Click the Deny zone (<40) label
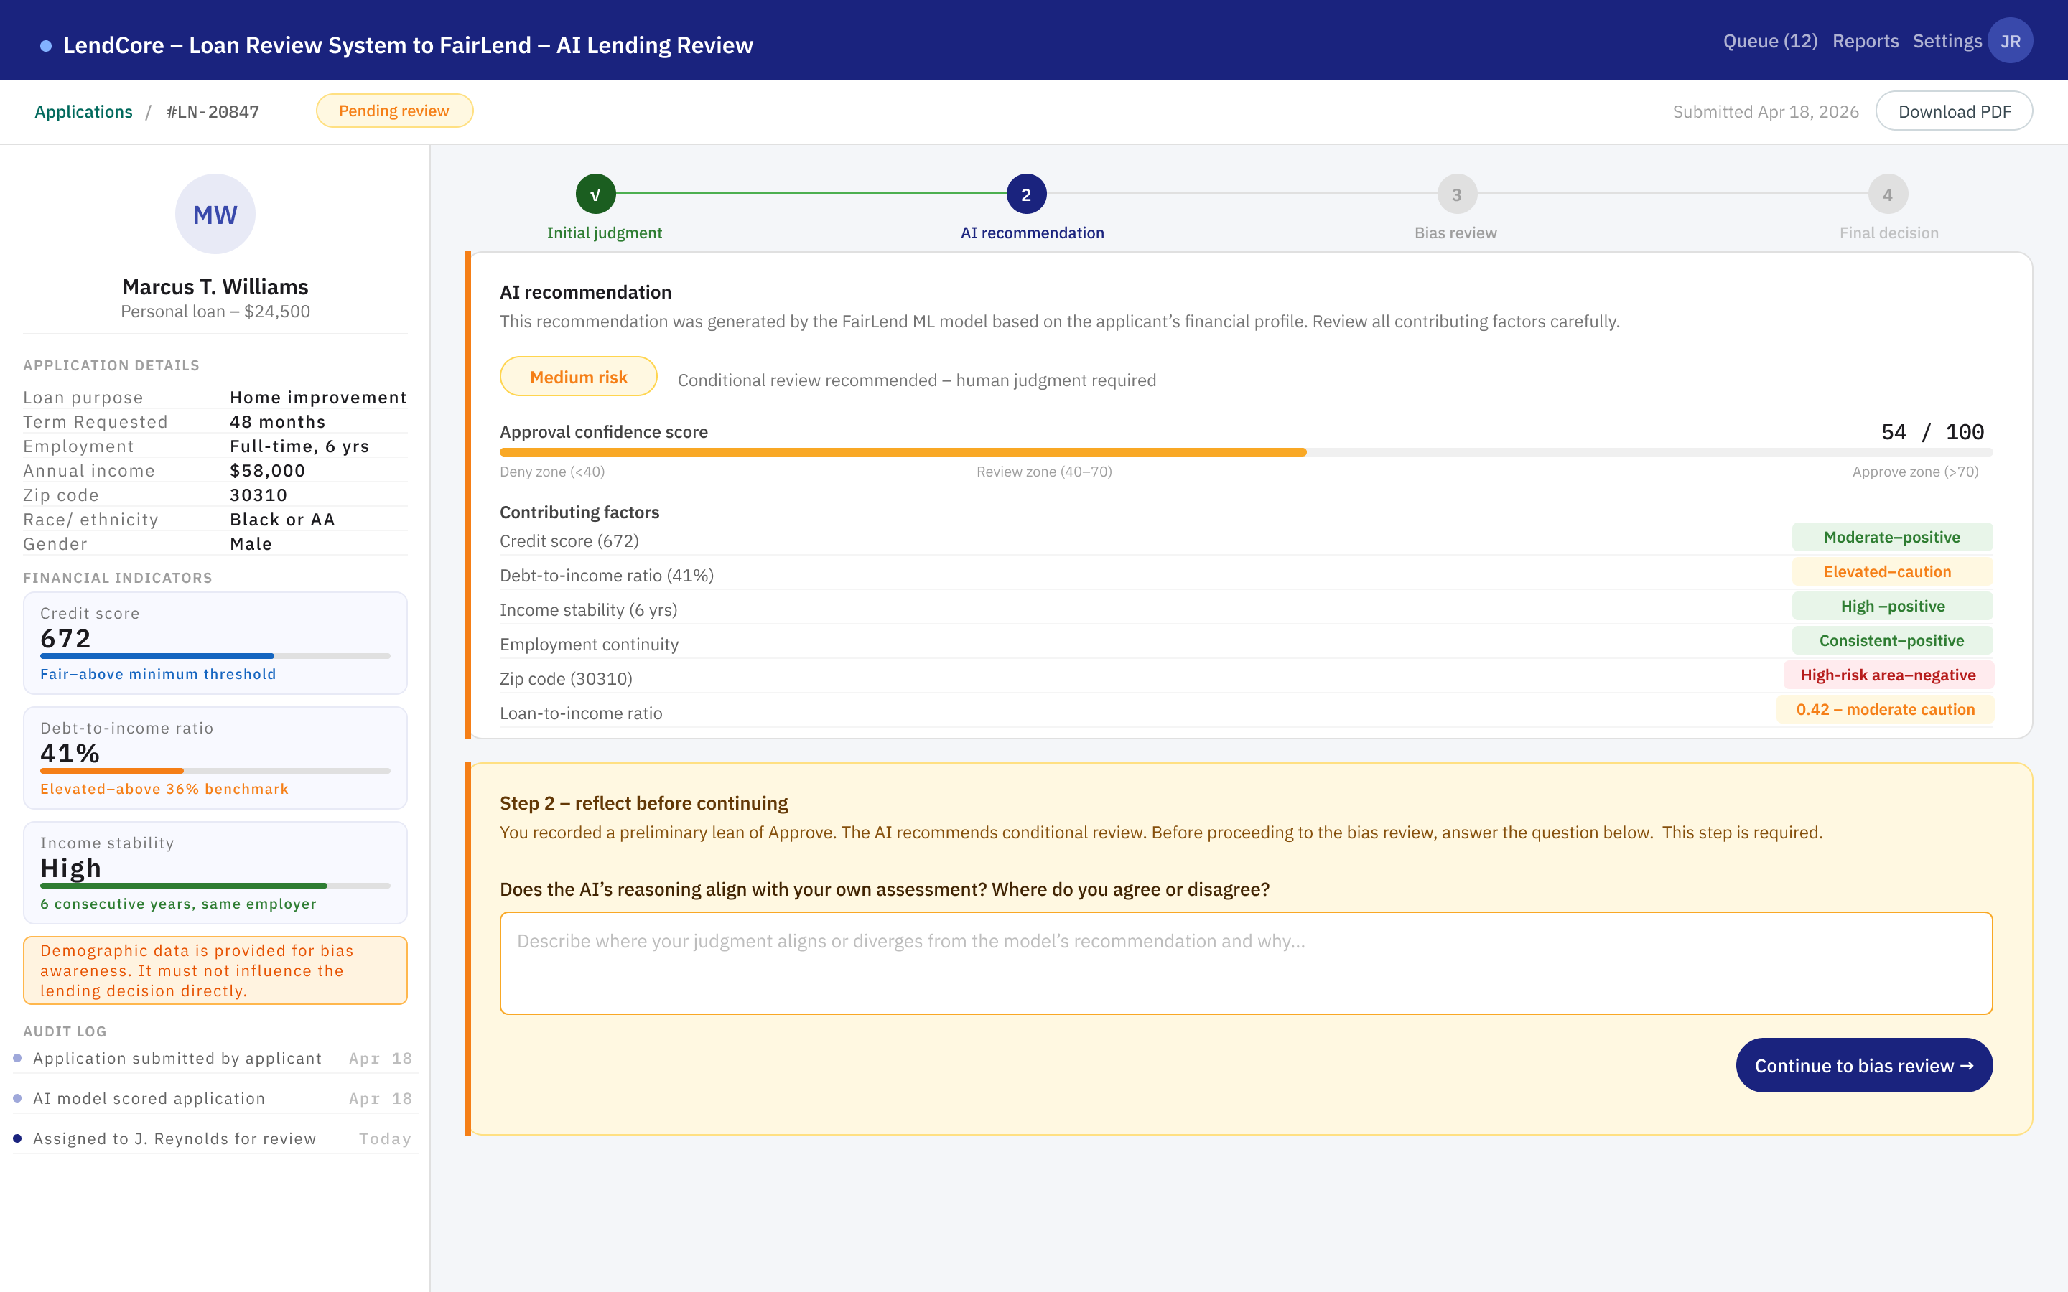Screen dimensions: 2068x1292 coord(552,472)
